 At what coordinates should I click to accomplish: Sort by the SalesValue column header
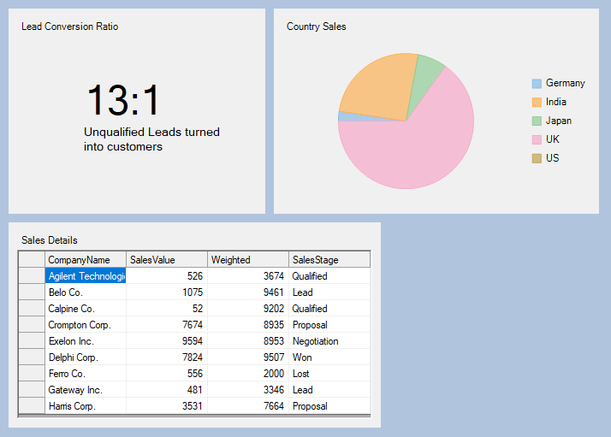(166, 260)
